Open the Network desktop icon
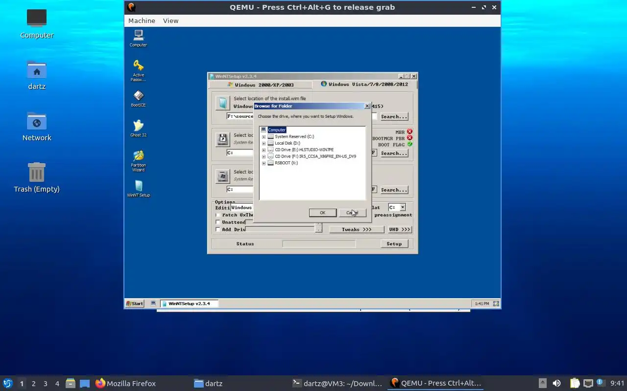This screenshot has height=391, width=627. click(x=37, y=126)
